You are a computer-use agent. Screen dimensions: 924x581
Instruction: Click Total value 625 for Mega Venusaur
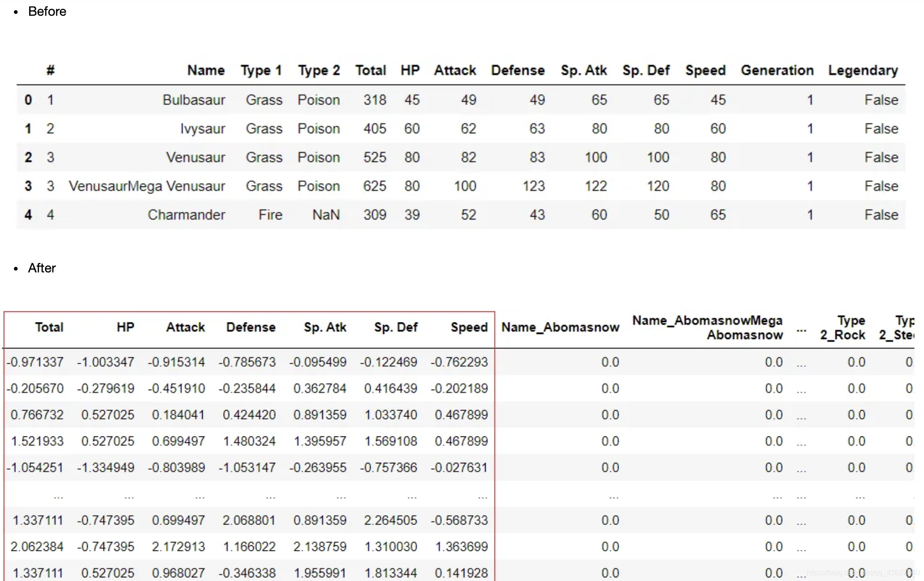(375, 186)
